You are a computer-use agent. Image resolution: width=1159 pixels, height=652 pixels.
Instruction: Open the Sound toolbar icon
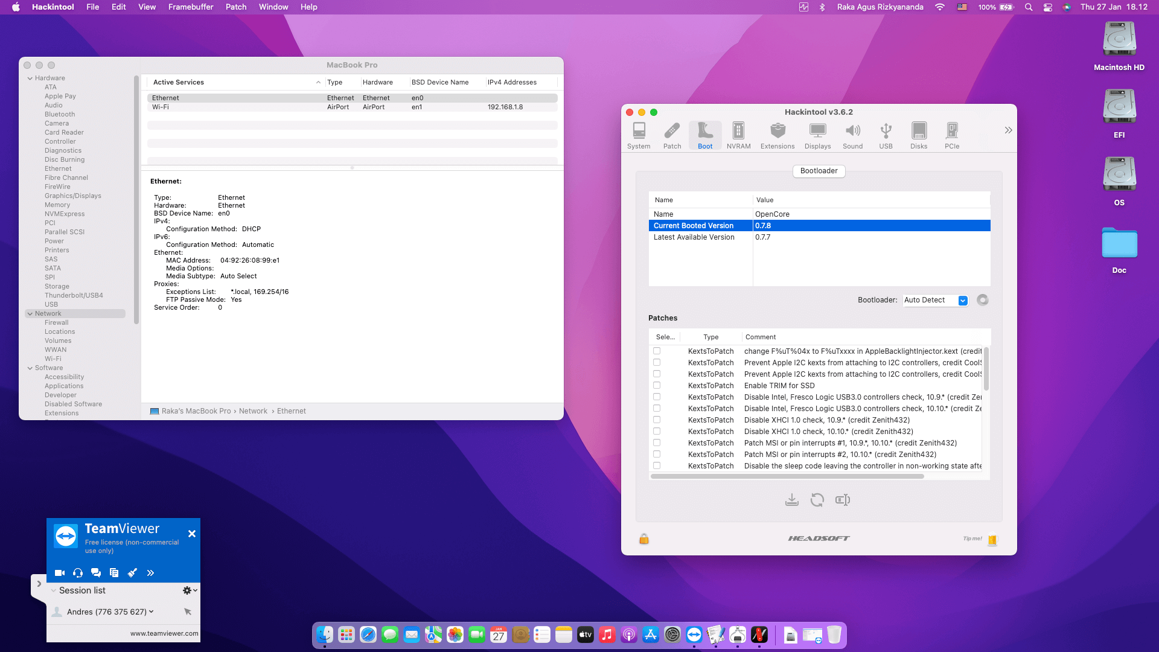852,135
